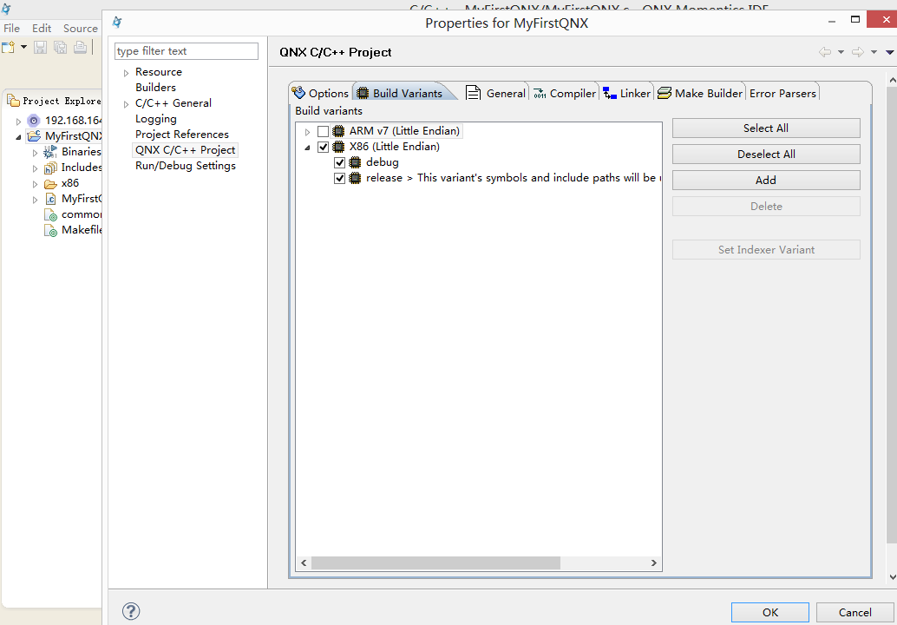Viewport: 897px width, 625px height.
Task: Click the Options tab wrench icon
Action: tap(298, 92)
